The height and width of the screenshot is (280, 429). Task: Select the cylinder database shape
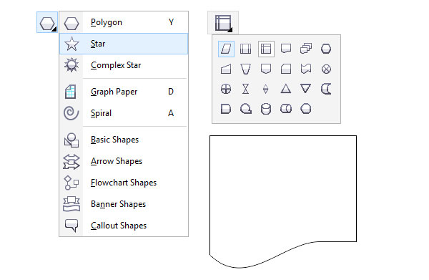(266, 109)
